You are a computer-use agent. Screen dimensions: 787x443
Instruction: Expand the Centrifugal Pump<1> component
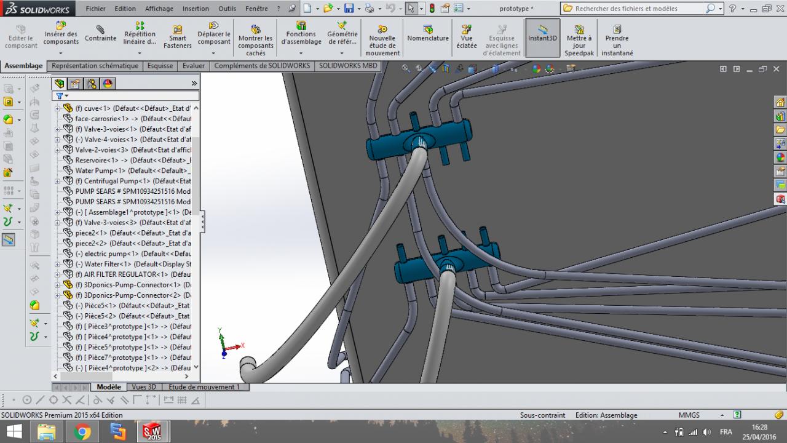coord(58,182)
